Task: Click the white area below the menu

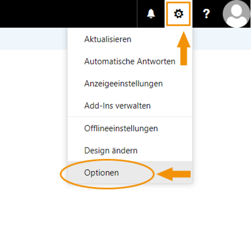Action: 125,211
